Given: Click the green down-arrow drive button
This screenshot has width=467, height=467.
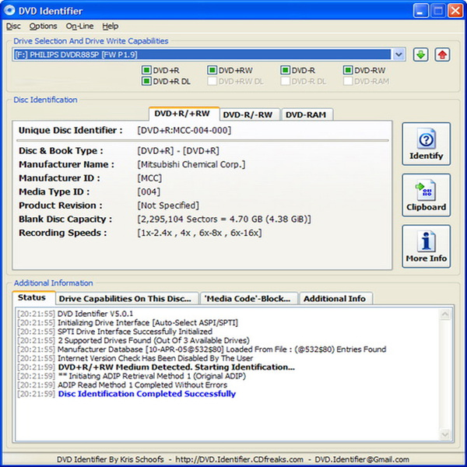Looking at the screenshot, I should [x=420, y=54].
